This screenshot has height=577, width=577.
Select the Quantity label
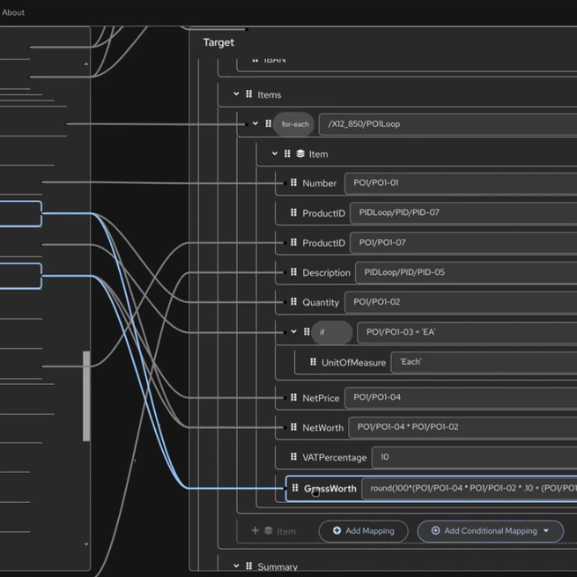click(x=321, y=302)
